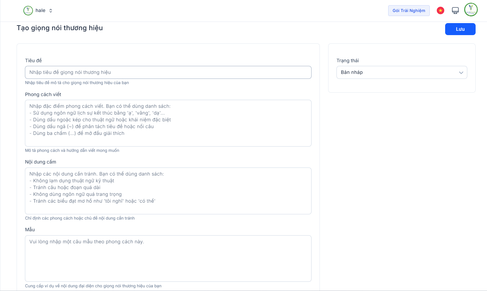Open the Trạng thái dropdown showing Bản nháp
This screenshot has height=291, width=487.
pyautogui.click(x=397, y=72)
